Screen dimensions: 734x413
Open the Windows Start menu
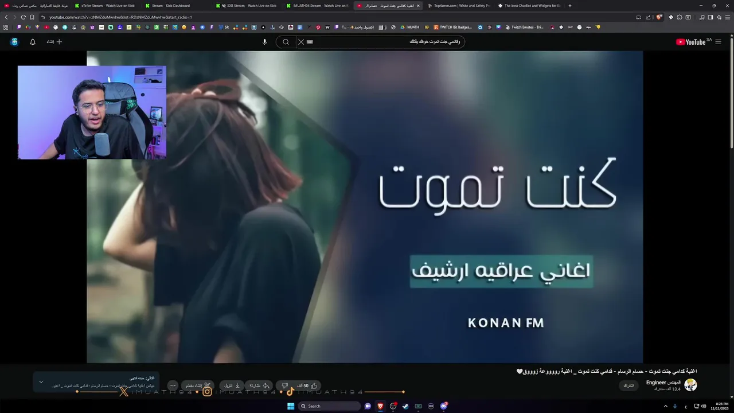[x=291, y=406]
